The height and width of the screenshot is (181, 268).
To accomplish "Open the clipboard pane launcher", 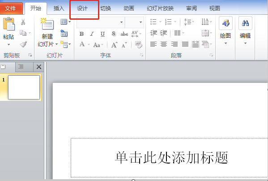I will (x=30, y=55).
